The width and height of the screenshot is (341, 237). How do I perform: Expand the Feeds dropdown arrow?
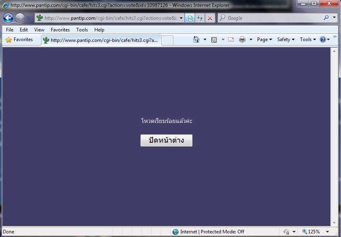coord(223,39)
